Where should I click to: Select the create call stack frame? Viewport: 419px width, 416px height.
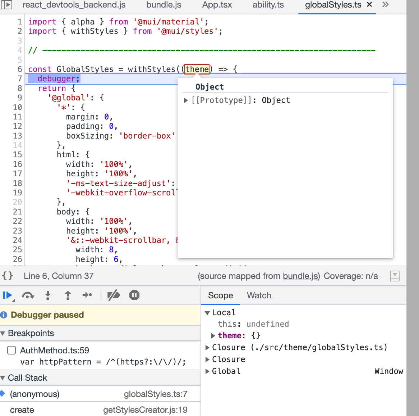[x=22, y=410]
